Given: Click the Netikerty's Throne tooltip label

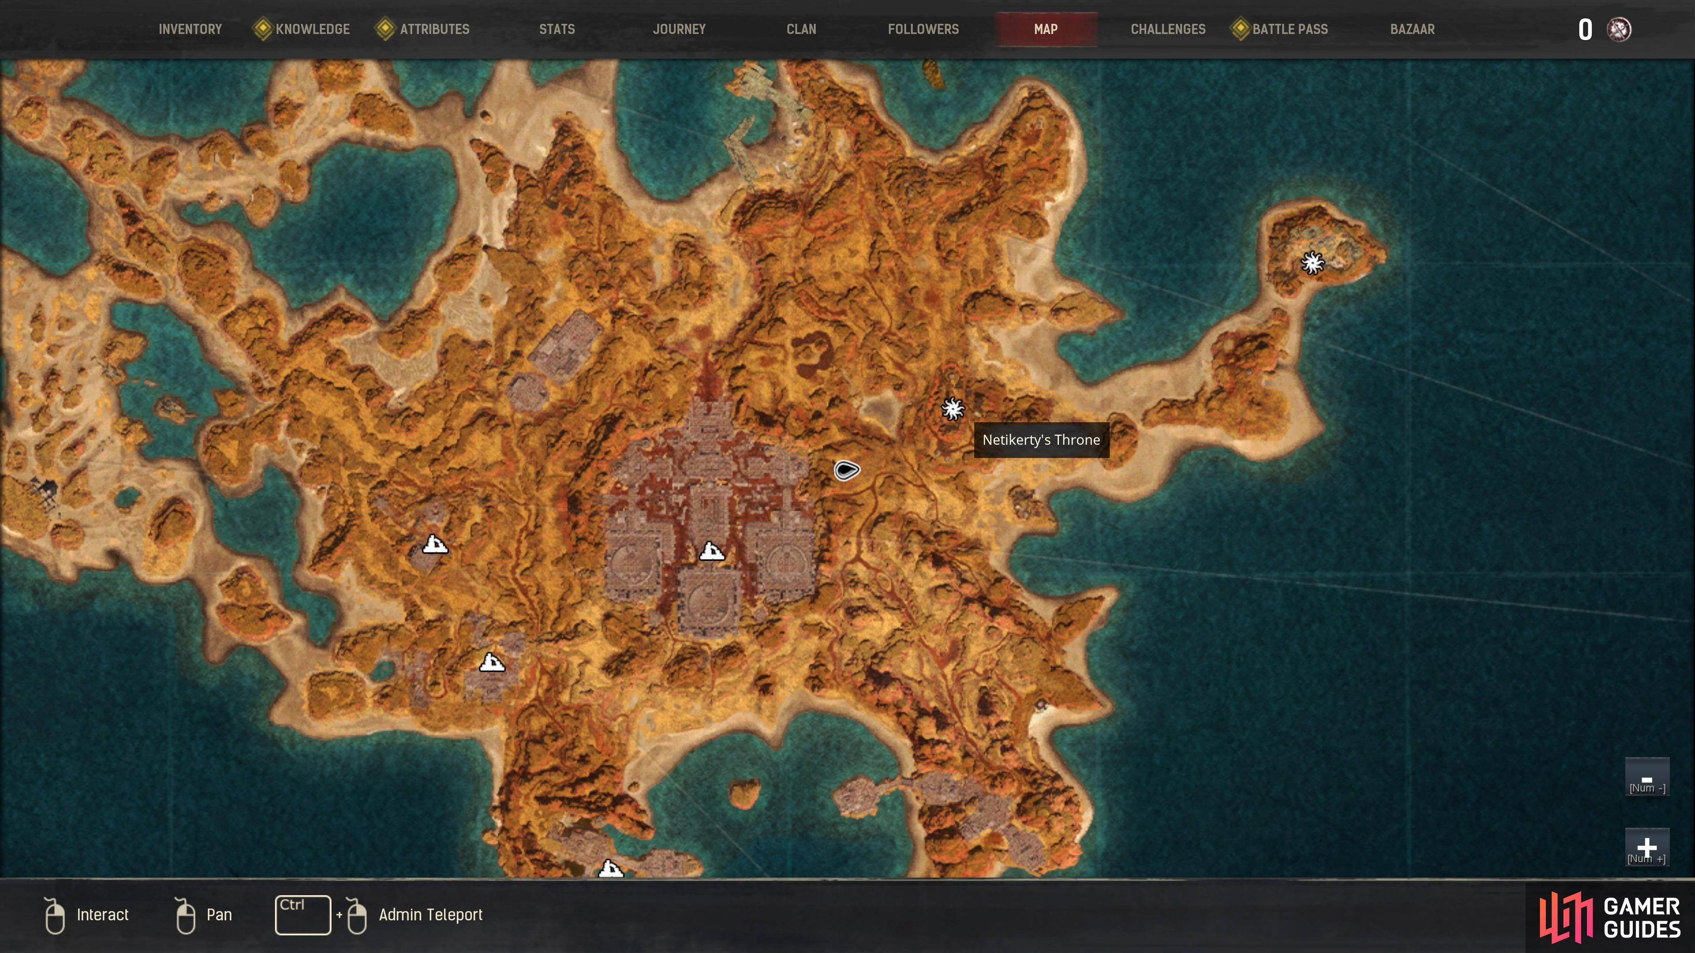Looking at the screenshot, I should (x=1041, y=440).
